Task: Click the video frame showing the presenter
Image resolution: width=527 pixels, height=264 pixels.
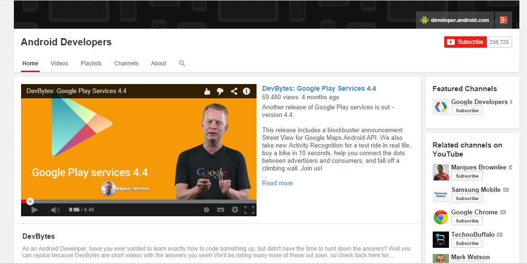Action: tap(139, 149)
